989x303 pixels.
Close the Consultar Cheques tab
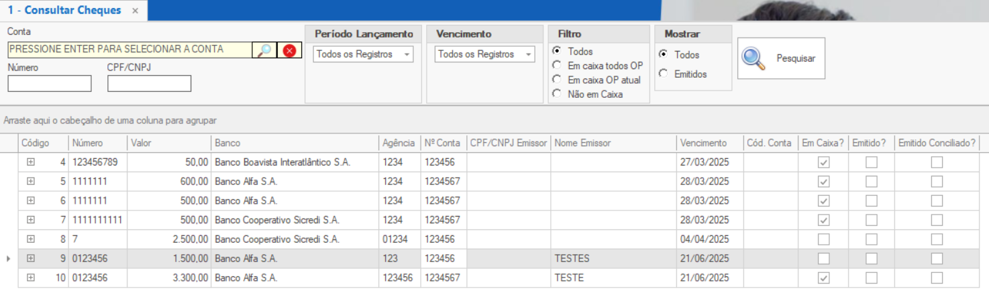(135, 11)
